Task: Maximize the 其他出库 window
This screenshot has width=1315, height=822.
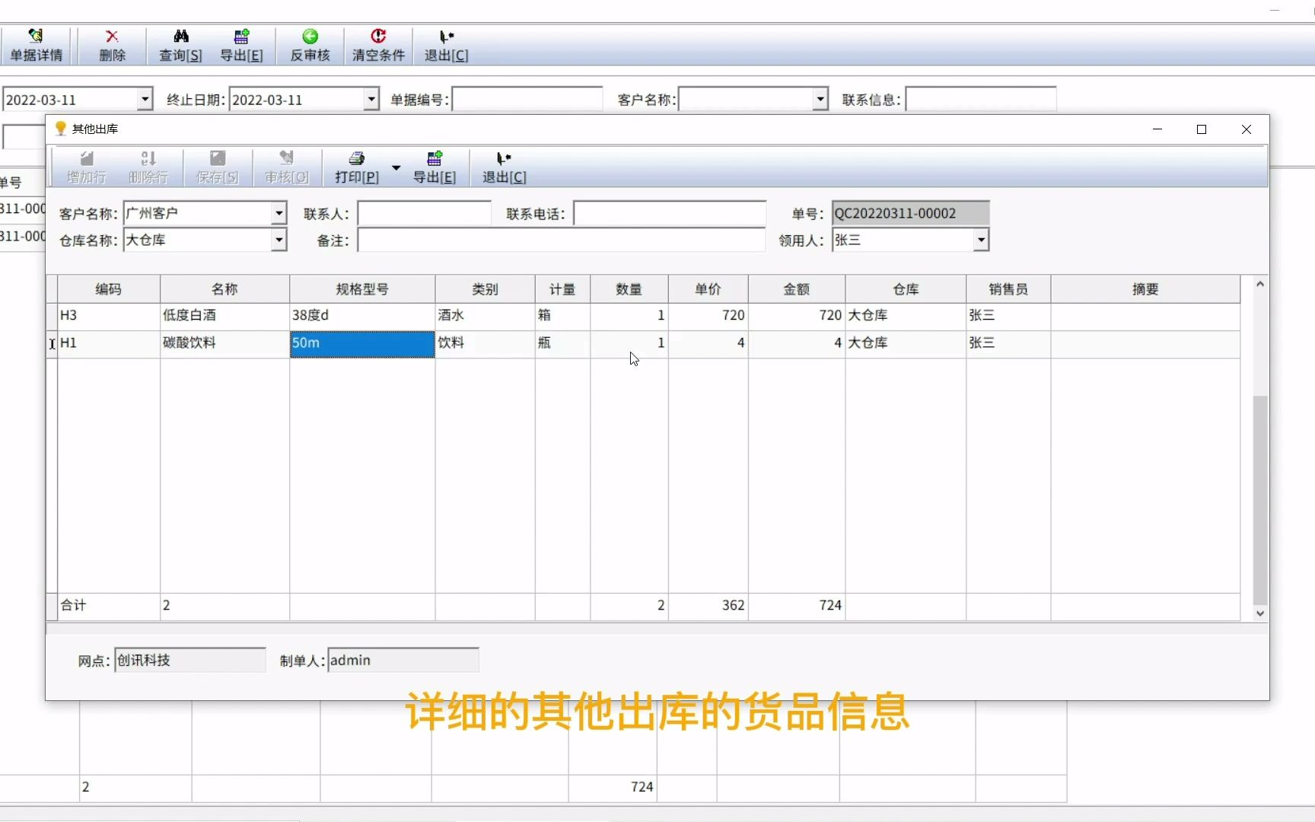Action: click(1202, 129)
